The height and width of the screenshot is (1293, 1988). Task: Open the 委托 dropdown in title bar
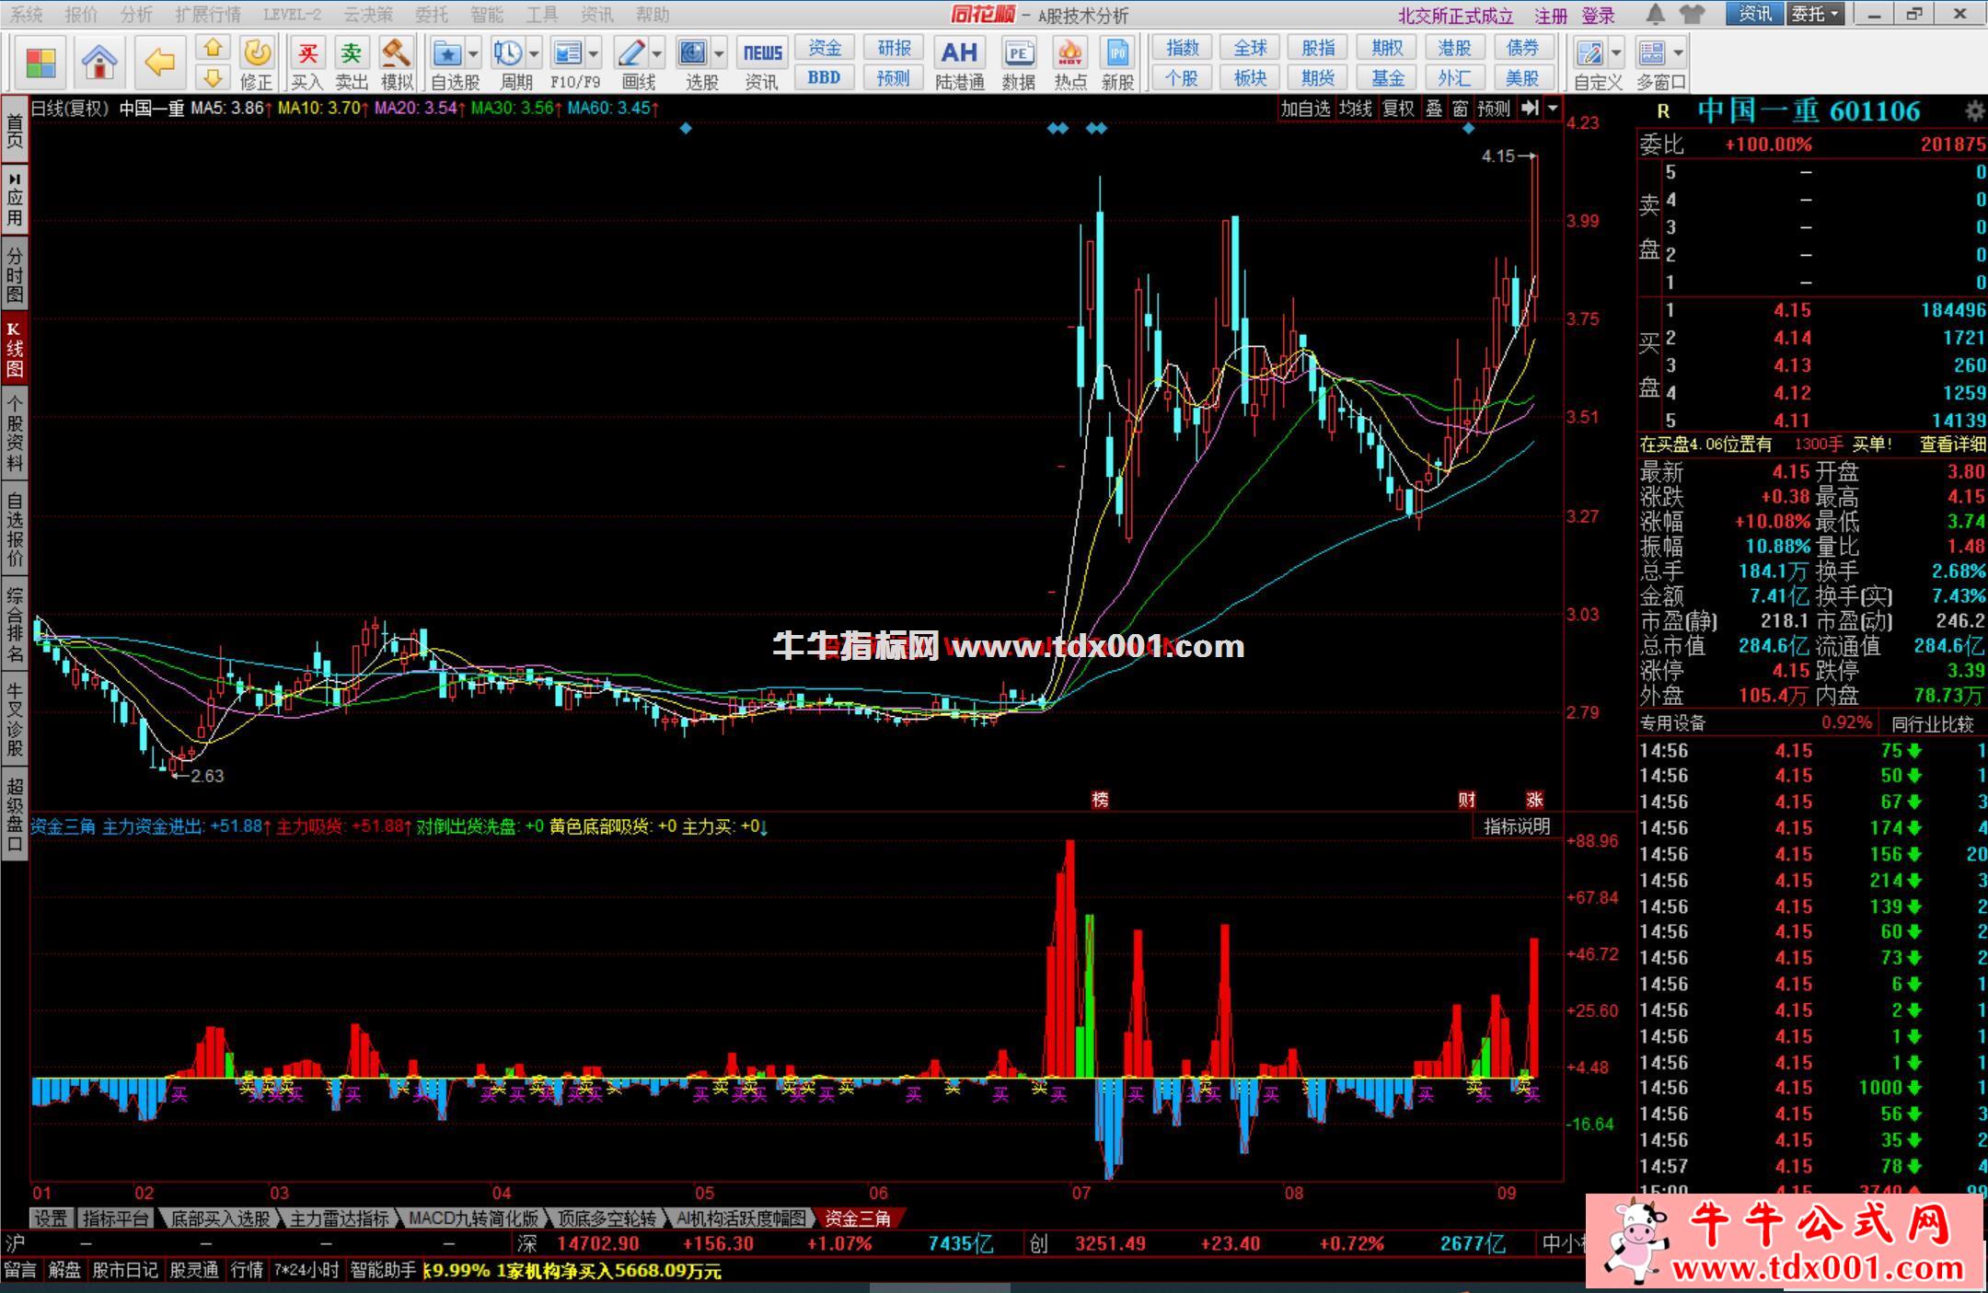[1816, 14]
